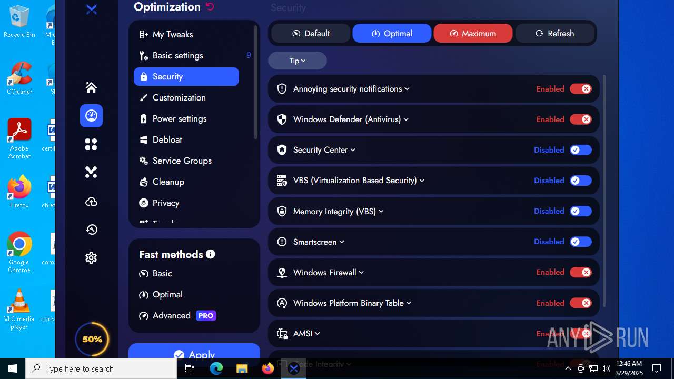Open Service Groups category

tap(186, 161)
